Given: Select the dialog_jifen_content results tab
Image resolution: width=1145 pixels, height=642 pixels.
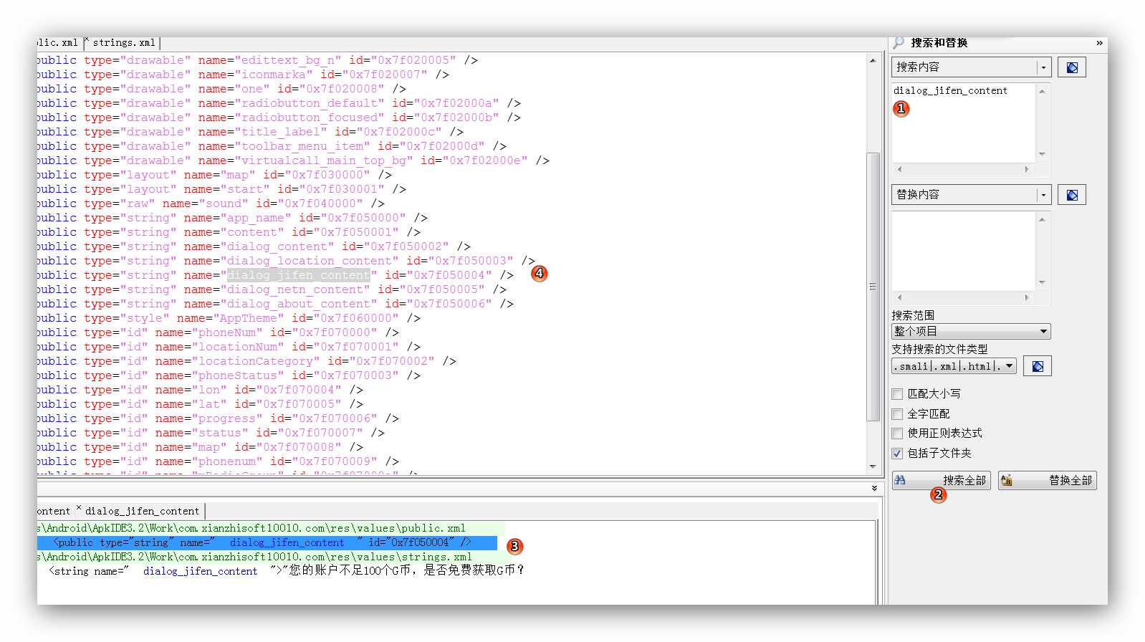Looking at the screenshot, I should click(142, 512).
